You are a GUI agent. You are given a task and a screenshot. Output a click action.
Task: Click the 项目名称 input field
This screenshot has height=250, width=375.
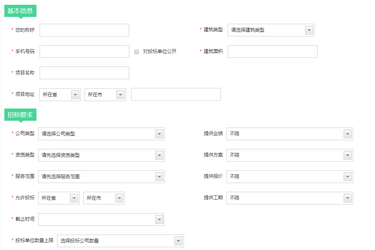pos(84,73)
